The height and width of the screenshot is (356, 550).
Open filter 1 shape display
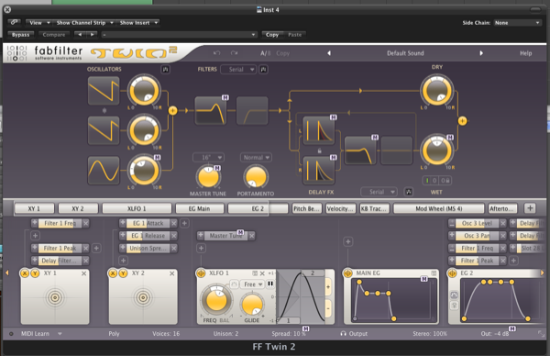tap(211, 111)
